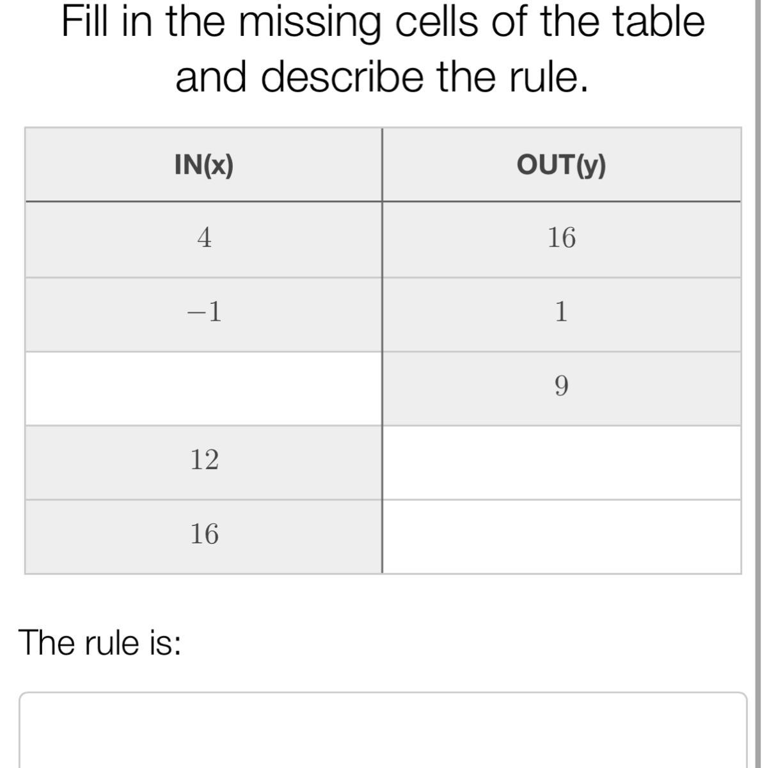Select the OUT(y) column header
This screenshot has width=767, height=768.
coord(561,165)
